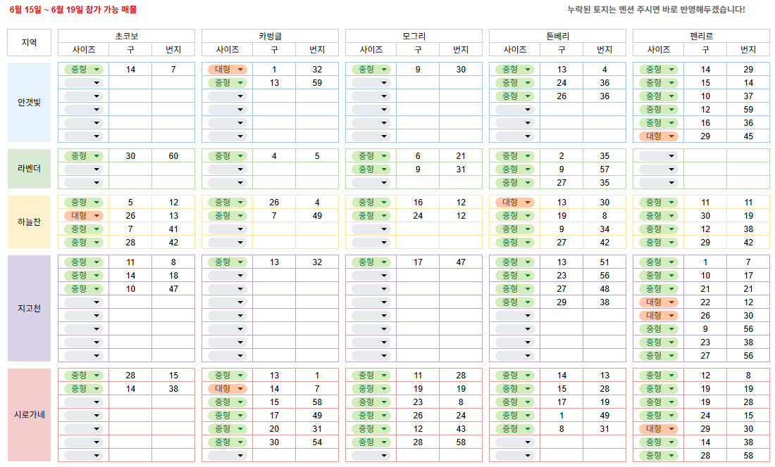
Task: Select plot cell 15 in 초코보 시로가네
Action: click(173, 376)
